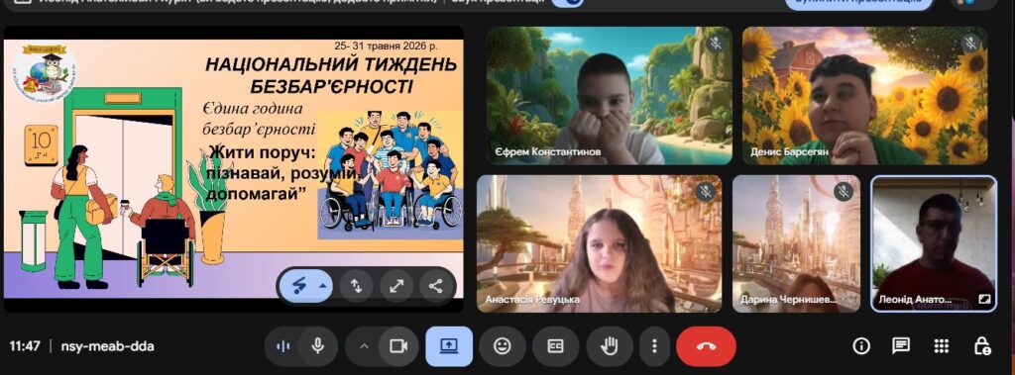This screenshot has height=375, width=1015.
Task: Toggle closed captions
Action: pyautogui.click(x=555, y=346)
